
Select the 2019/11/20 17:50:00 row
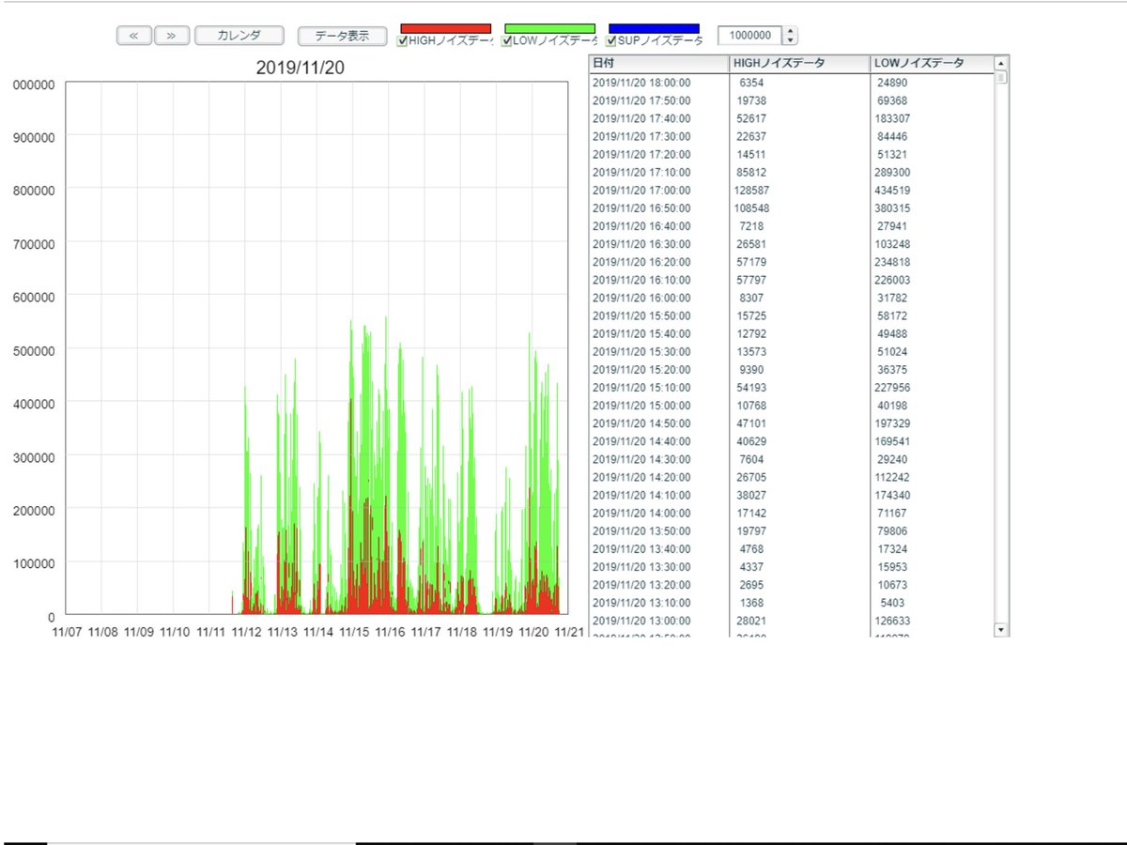click(791, 100)
